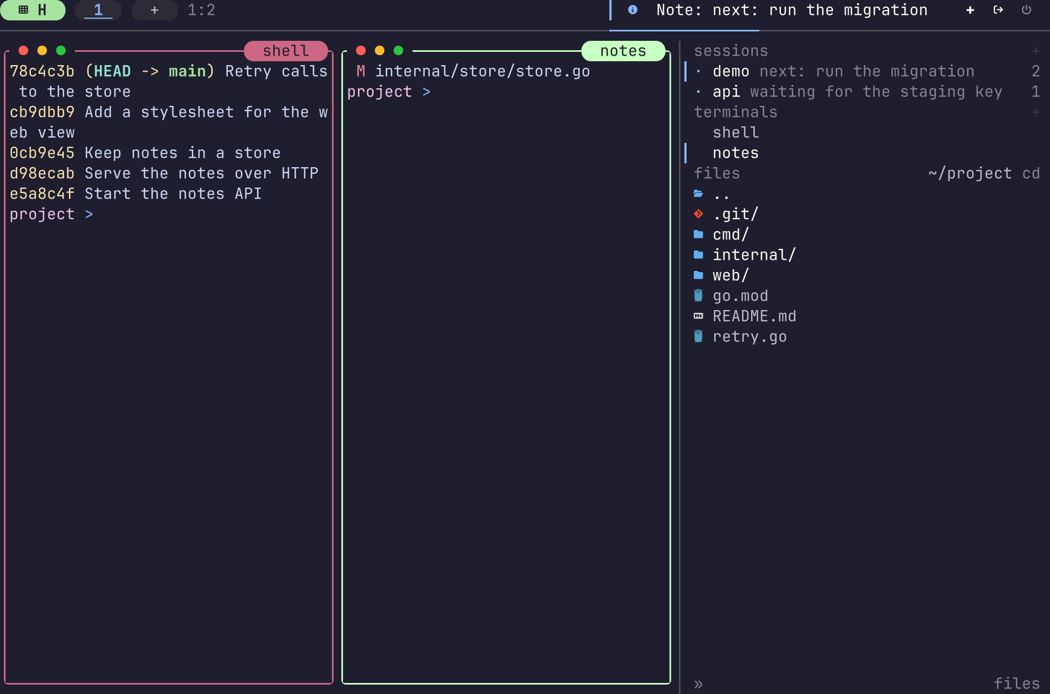
Task: Click commit hash d98ecab in shell
Action: point(42,173)
